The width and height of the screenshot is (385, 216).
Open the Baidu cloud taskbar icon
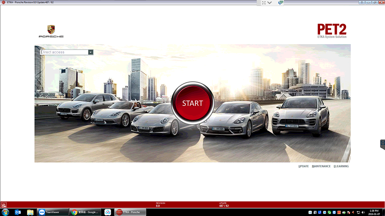coord(107,212)
